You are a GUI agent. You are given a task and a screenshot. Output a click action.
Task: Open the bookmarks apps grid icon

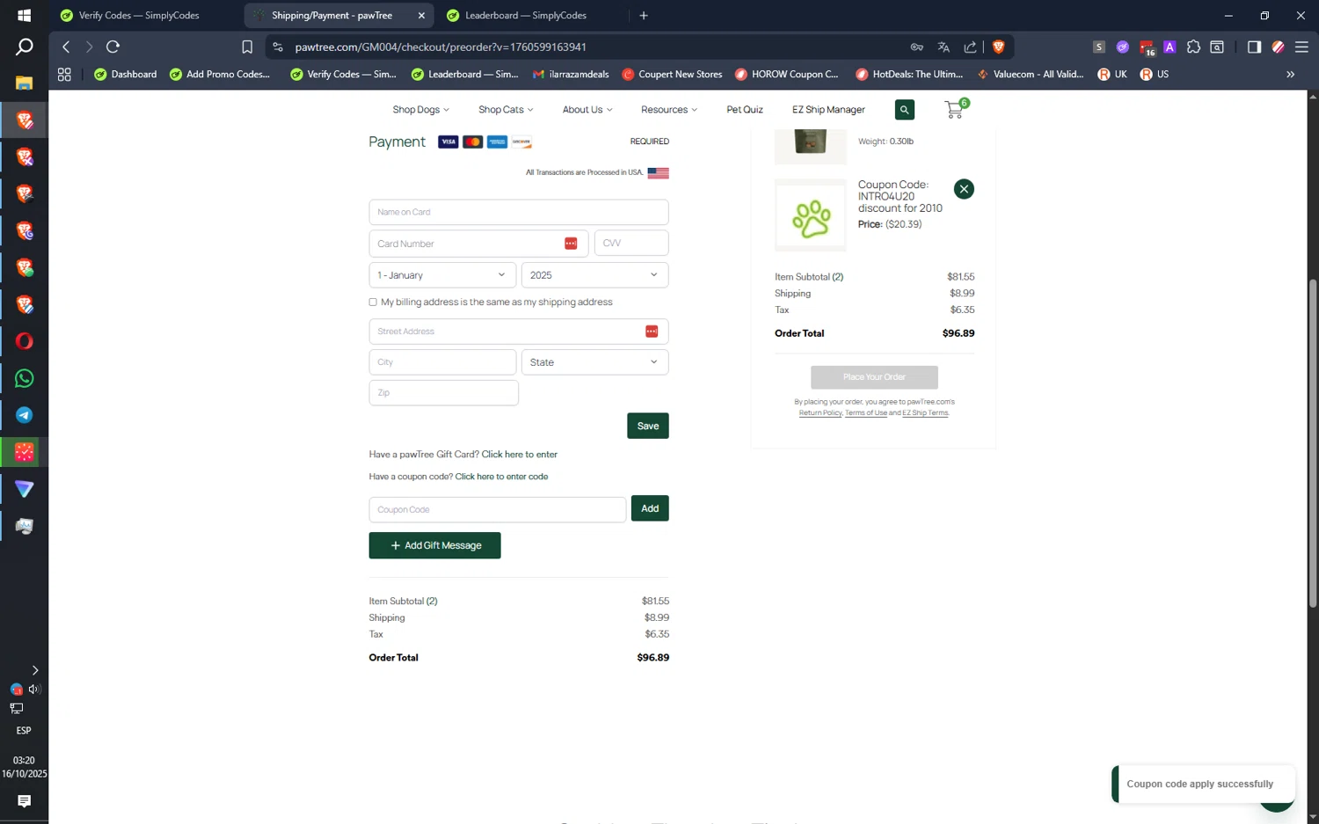tap(64, 75)
